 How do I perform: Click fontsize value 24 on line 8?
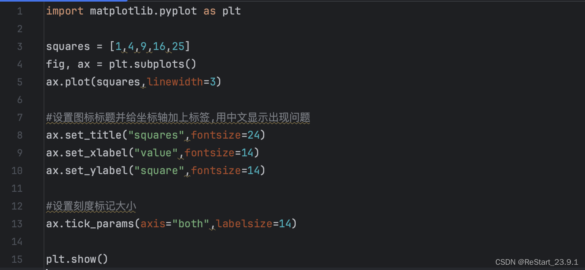[253, 135]
